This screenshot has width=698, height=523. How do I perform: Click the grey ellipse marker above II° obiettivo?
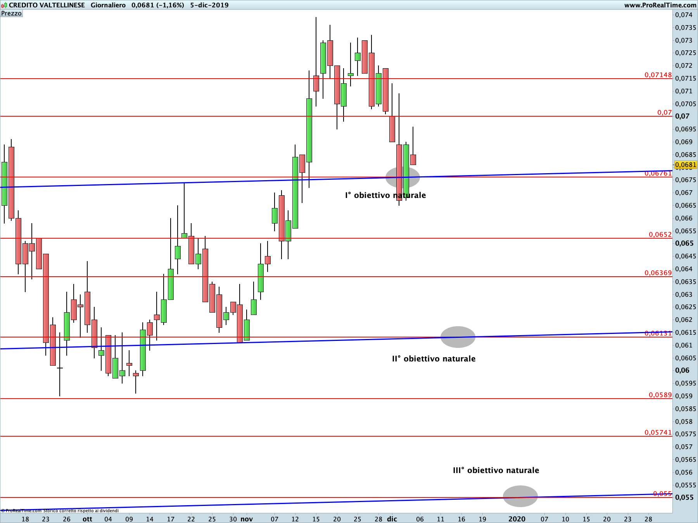coord(458,337)
